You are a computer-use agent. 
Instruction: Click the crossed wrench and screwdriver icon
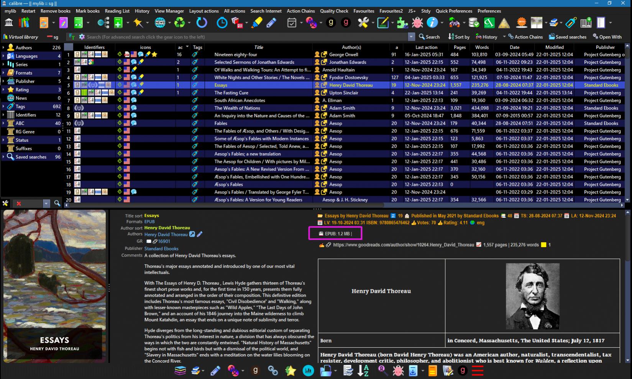coord(363,23)
